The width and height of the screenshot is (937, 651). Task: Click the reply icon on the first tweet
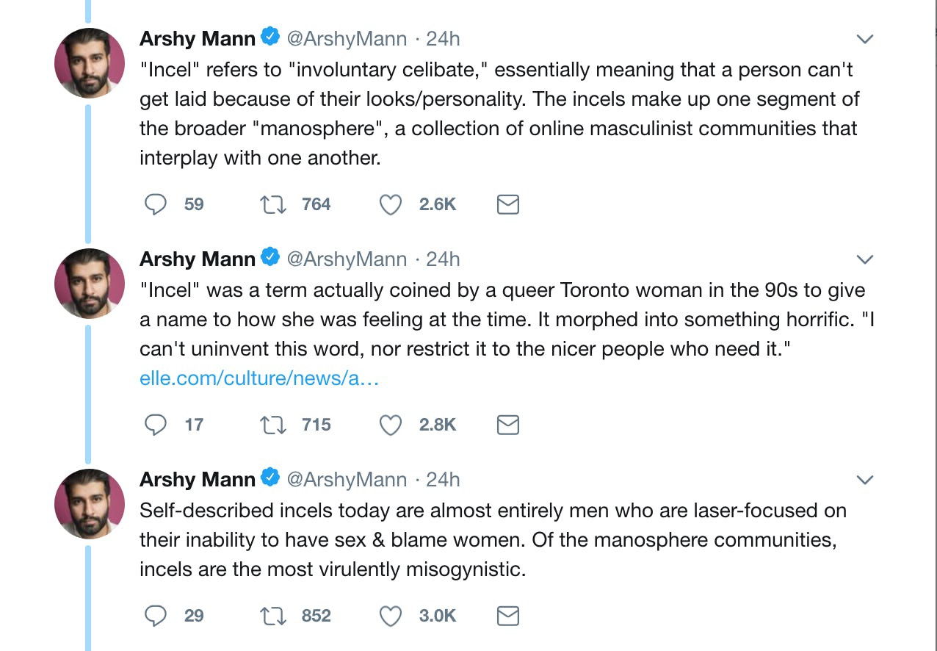[x=155, y=204]
